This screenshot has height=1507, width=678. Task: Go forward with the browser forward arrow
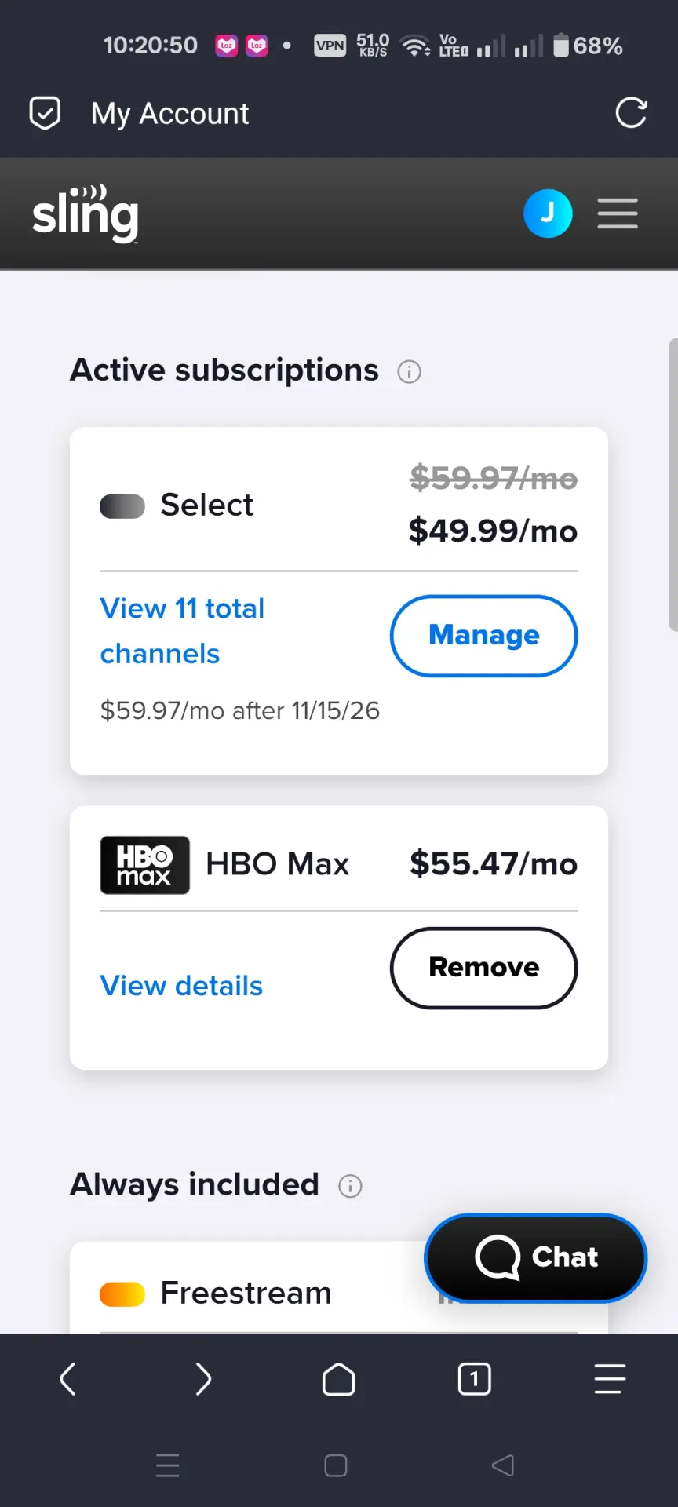coord(203,1379)
